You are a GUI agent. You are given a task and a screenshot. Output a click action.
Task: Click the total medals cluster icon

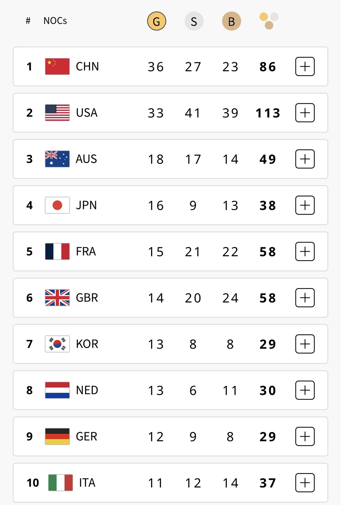(269, 21)
